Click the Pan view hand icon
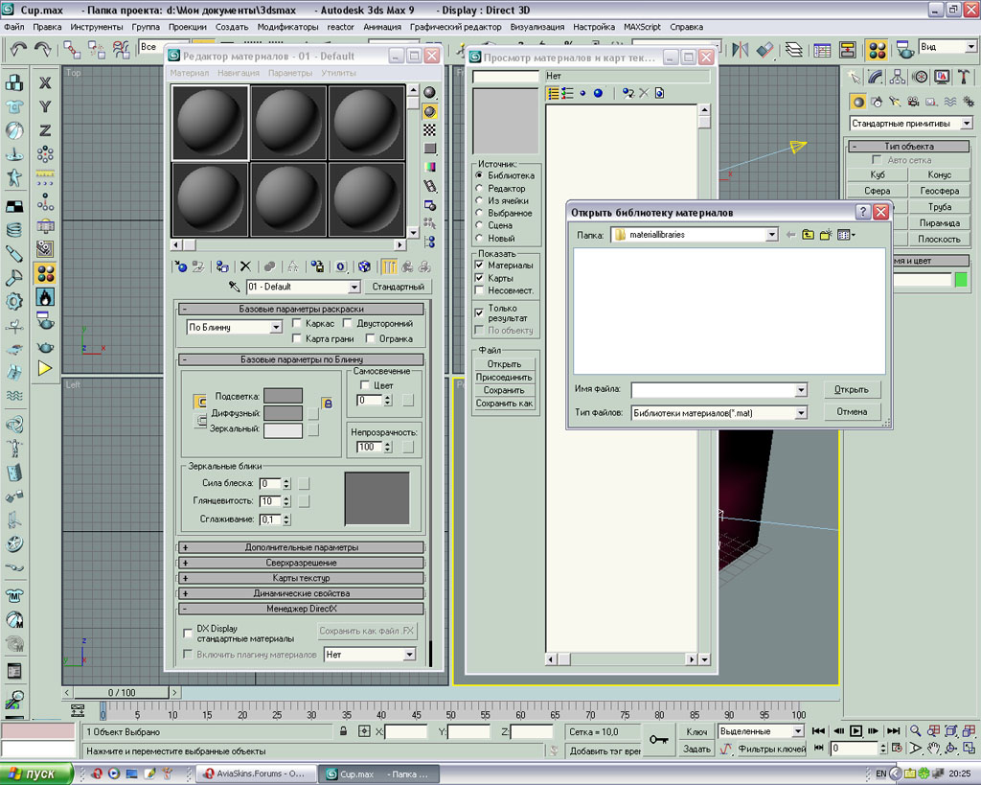 click(x=933, y=748)
